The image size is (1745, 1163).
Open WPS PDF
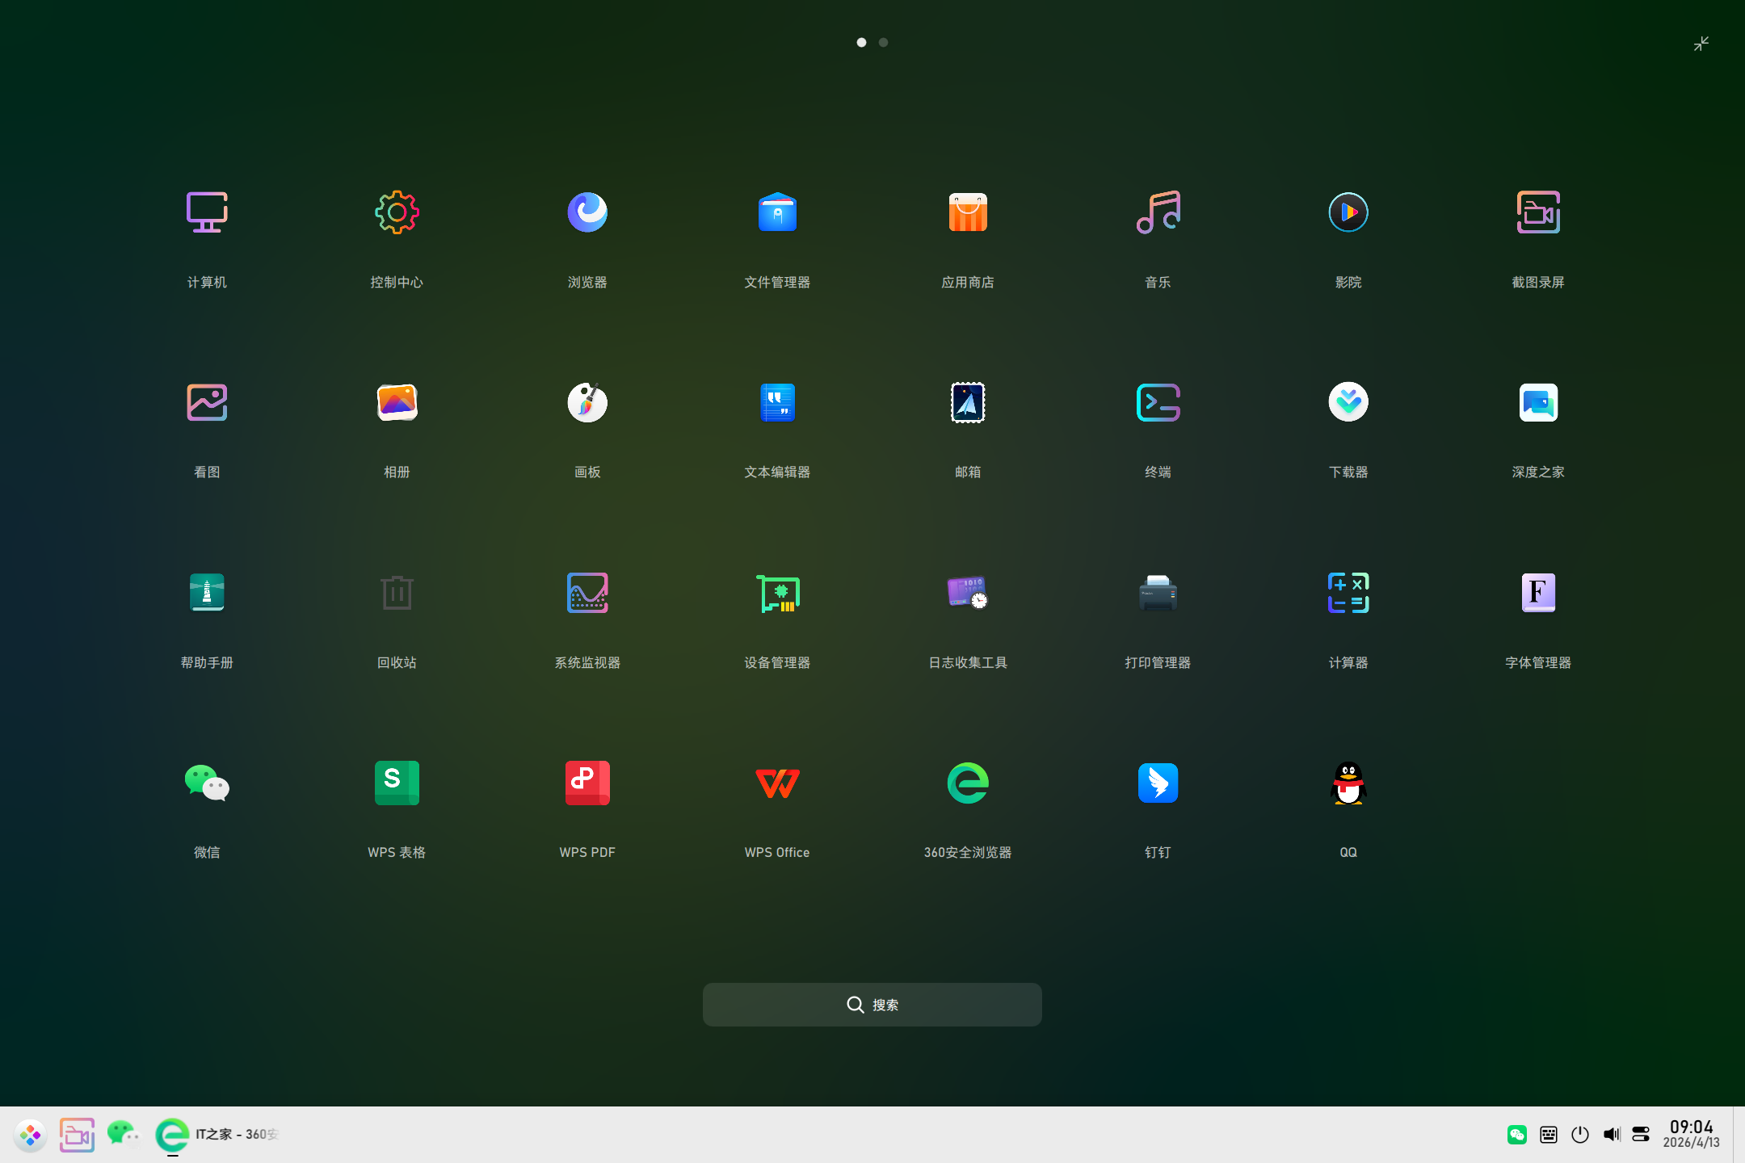(587, 783)
